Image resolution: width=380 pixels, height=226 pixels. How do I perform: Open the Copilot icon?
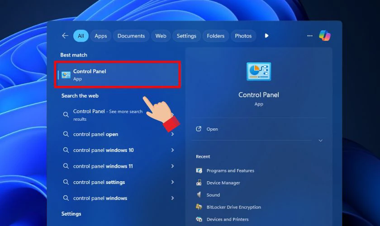click(x=325, y=36)
